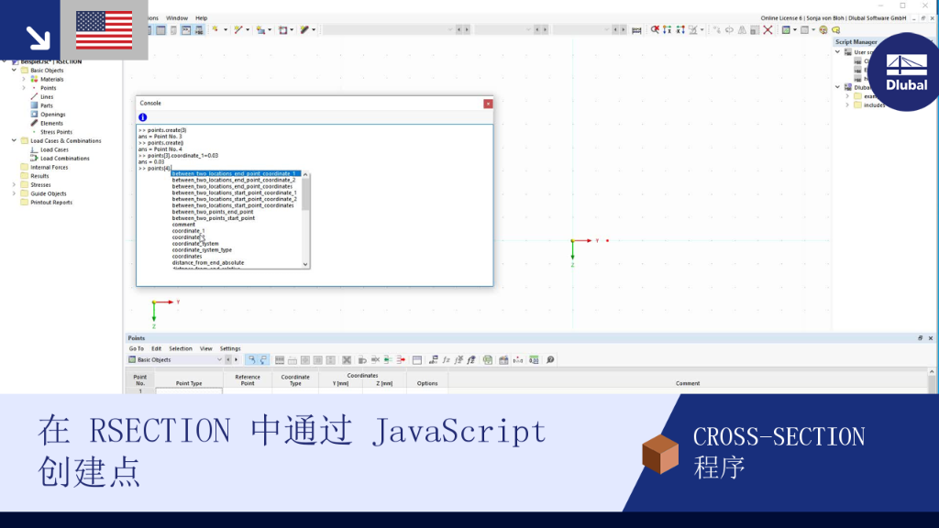Click the Lines item in the navigator
Viewport: 939px width, 528px height.
click(x=47, y=96)
